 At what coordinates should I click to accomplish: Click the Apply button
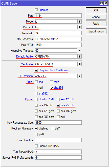pos(96,24)
